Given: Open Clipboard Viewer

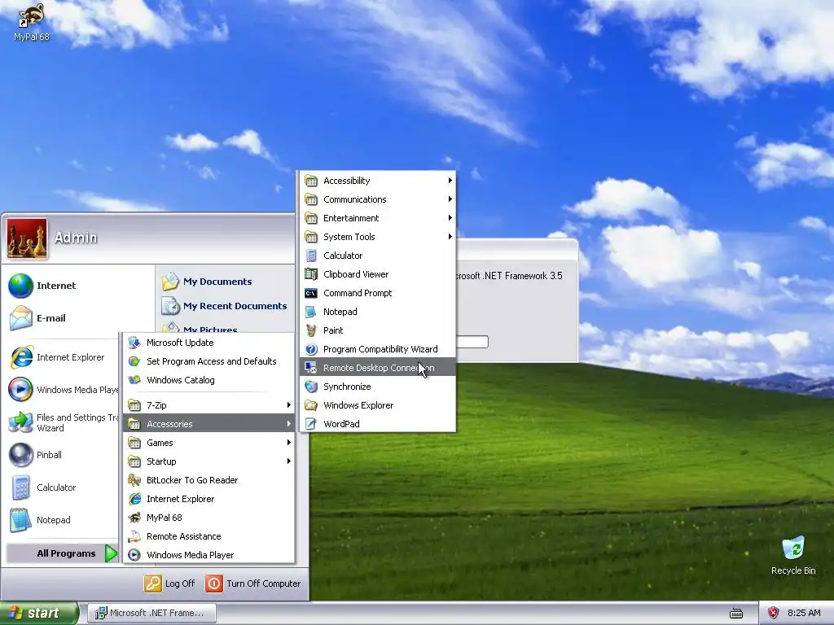Looking at the screenshot, I should click(x=378, y=274).
